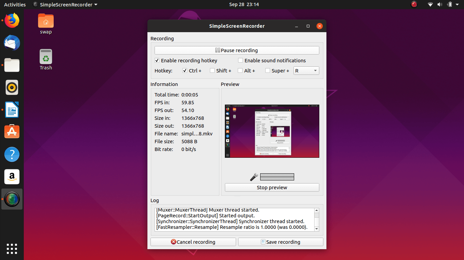Click the red recording tray indicator

coord(414,4)
